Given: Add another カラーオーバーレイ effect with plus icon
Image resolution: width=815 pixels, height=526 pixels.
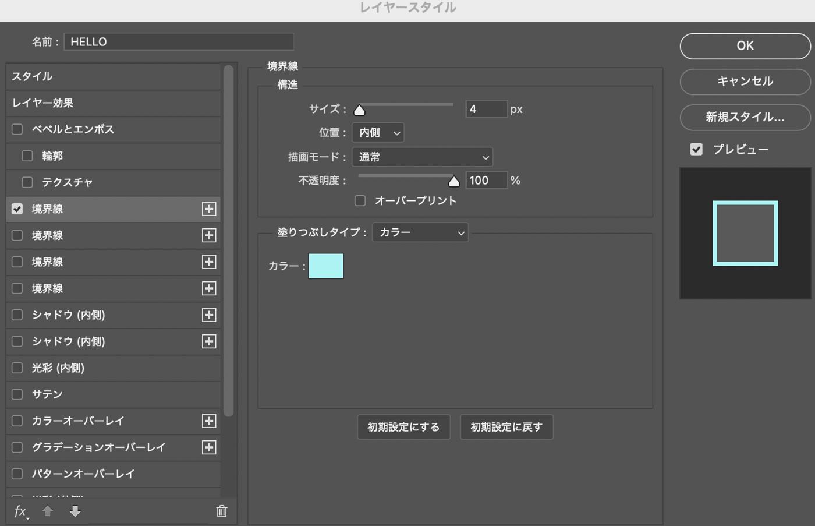Looking at the screenshot, I should 209,421.
